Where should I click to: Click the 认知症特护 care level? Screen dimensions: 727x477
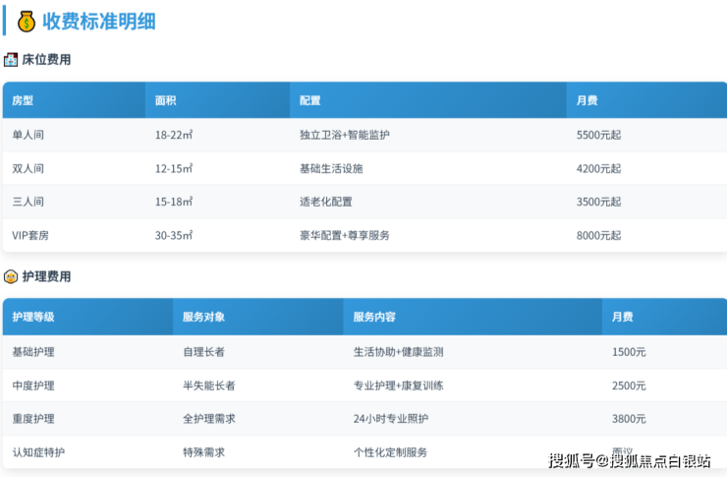[x=39, y=452]
